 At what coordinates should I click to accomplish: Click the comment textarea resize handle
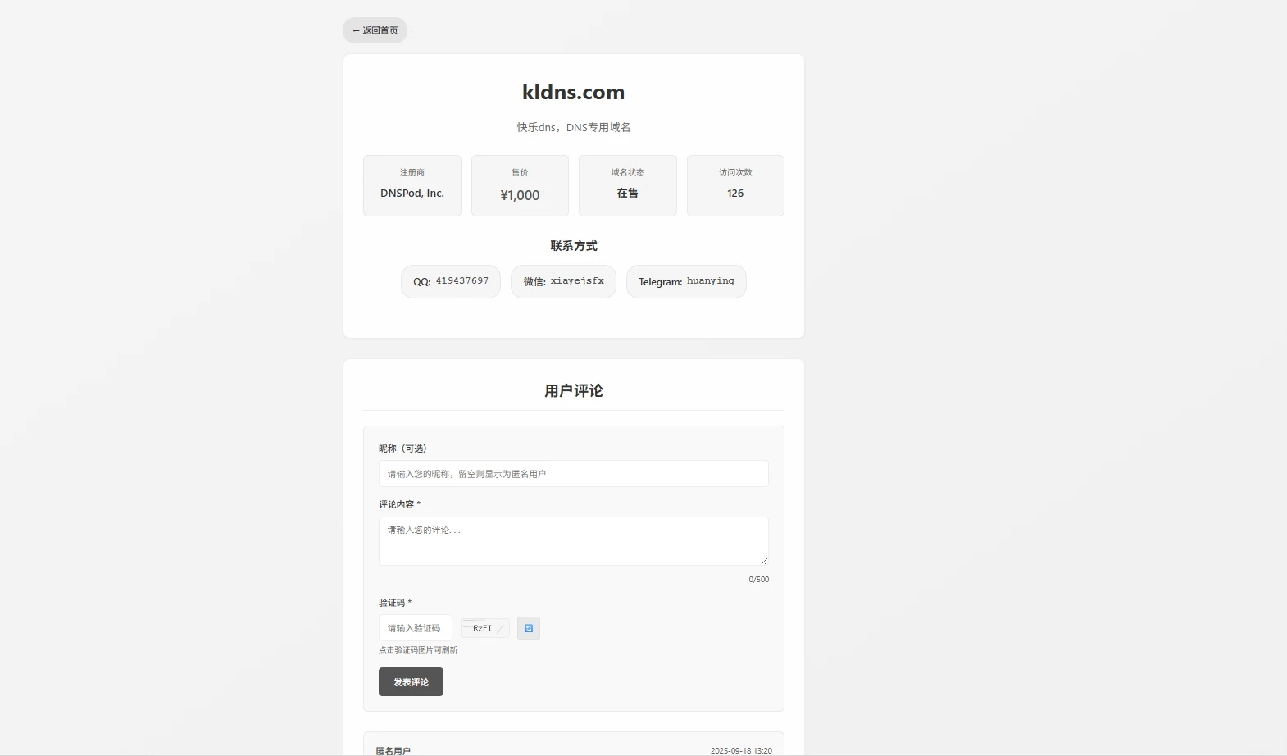point(764,561)
